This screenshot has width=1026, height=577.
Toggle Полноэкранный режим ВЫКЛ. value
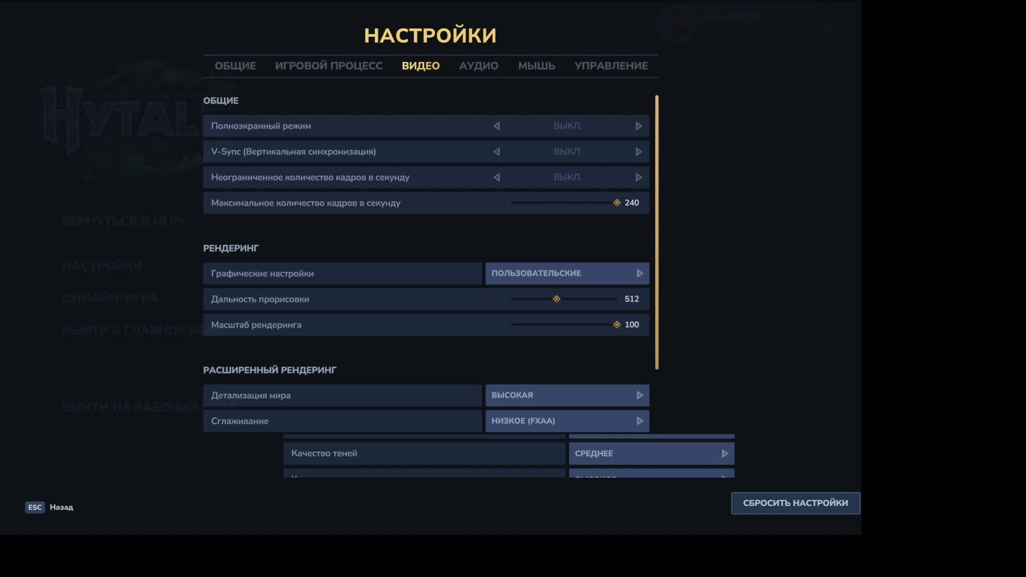click(567, 126)
